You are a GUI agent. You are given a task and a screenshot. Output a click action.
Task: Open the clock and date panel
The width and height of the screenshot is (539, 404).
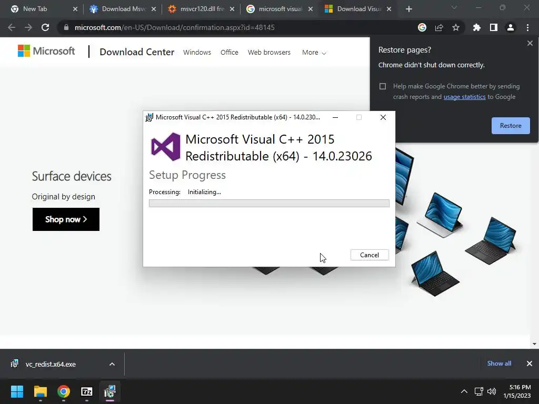(x=517, y=391)
